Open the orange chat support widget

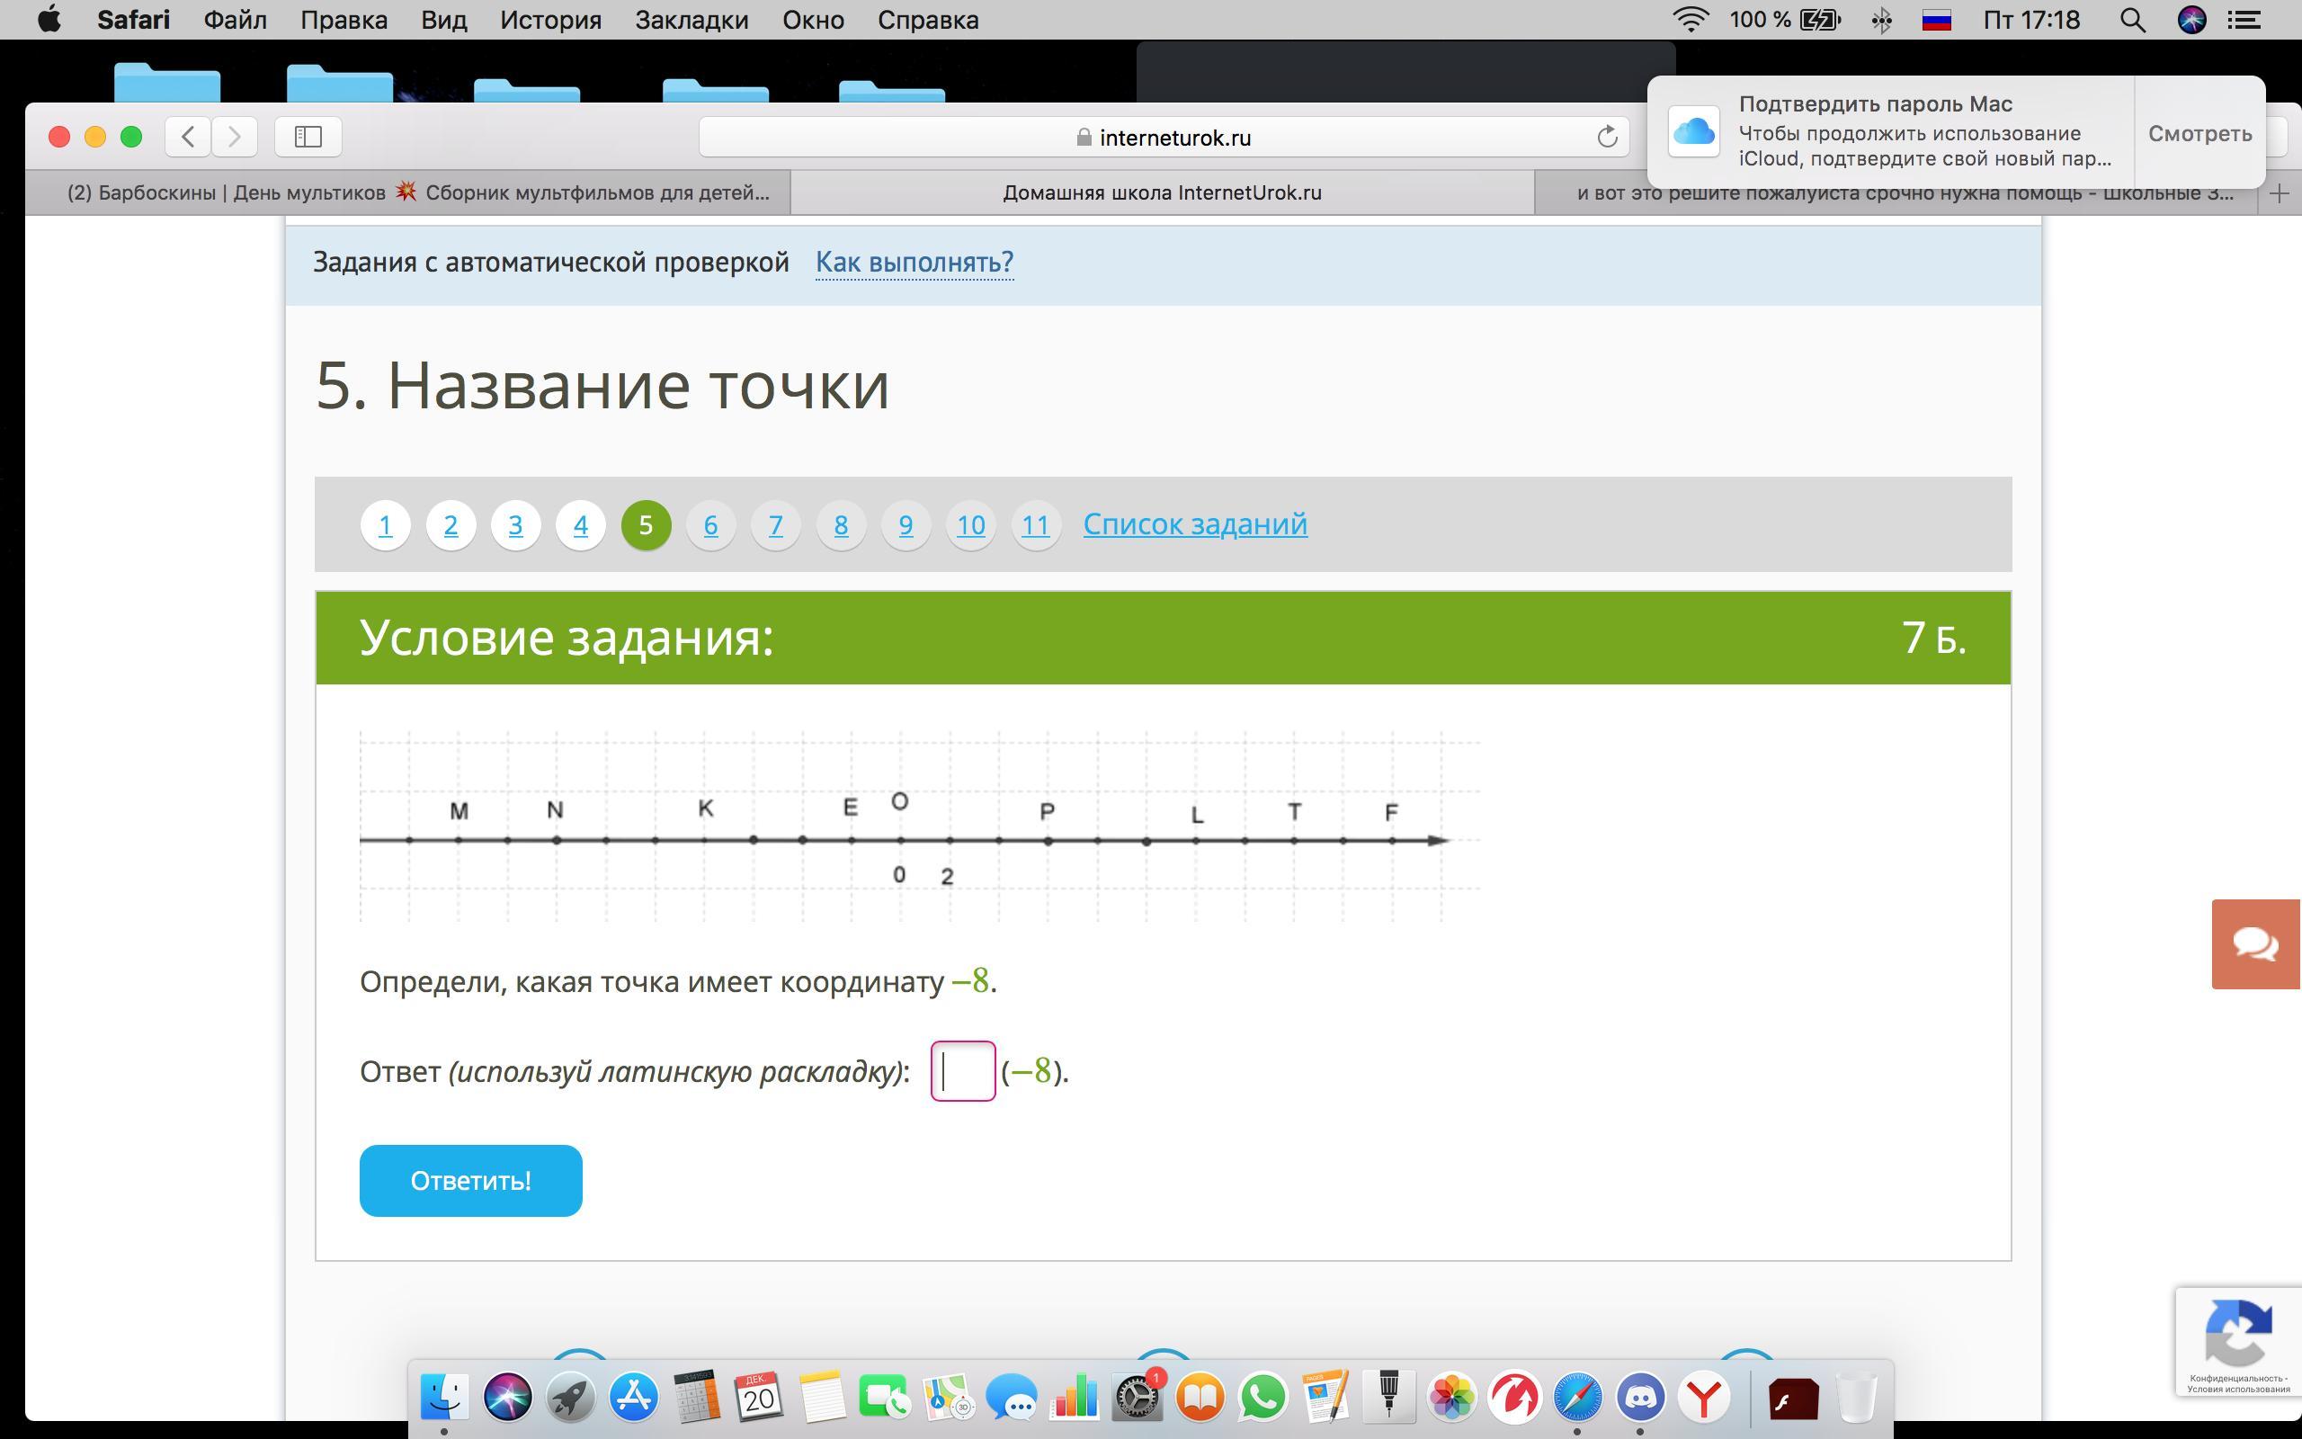click(x=2254, y=944)
